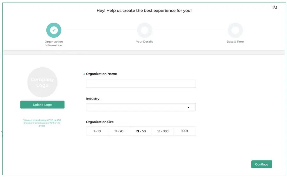
Task: Click the Your Details step circle
Action: pyautogui.click(x=144, y=30)
